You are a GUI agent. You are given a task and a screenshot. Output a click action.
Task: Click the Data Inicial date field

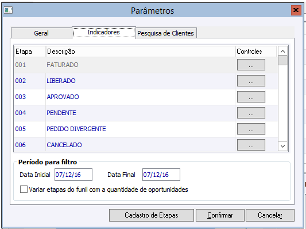[73, 175]
